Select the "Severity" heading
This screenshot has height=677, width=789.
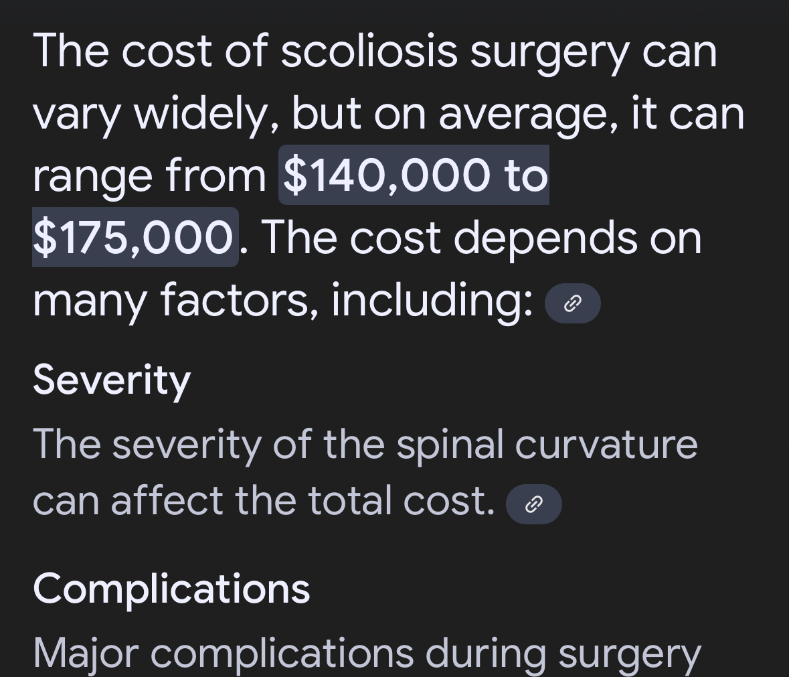112,380
